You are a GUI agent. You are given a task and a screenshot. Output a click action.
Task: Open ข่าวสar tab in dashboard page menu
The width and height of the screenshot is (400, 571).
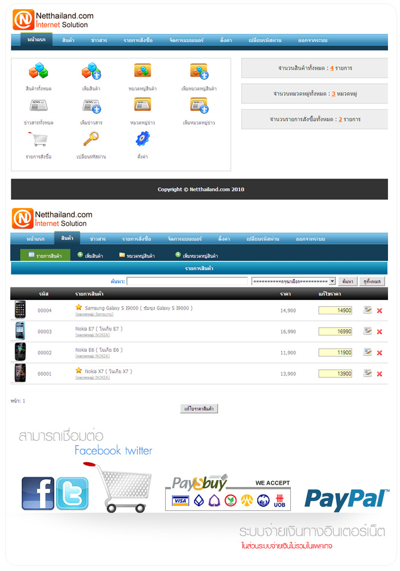click(99, 40)
